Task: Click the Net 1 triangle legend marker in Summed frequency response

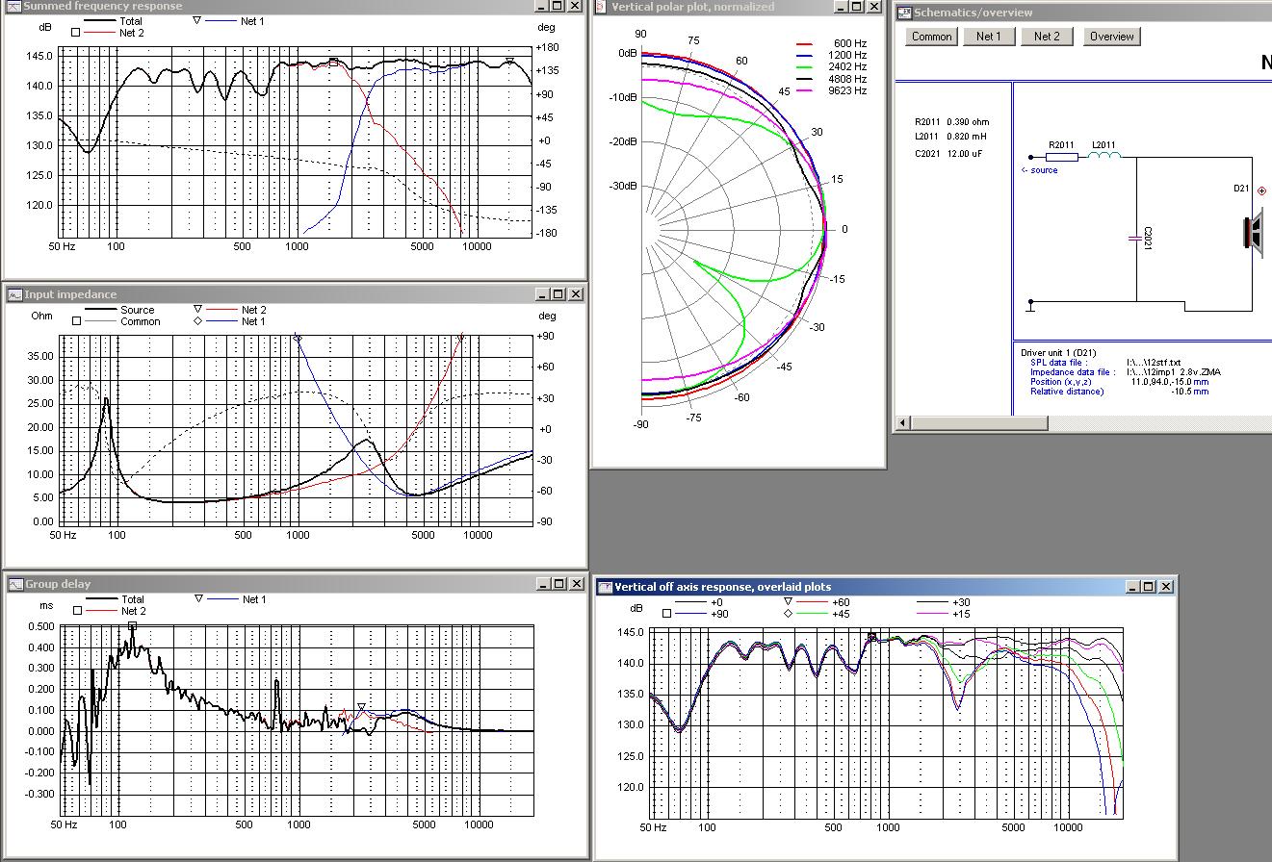Action: (197, 20)
